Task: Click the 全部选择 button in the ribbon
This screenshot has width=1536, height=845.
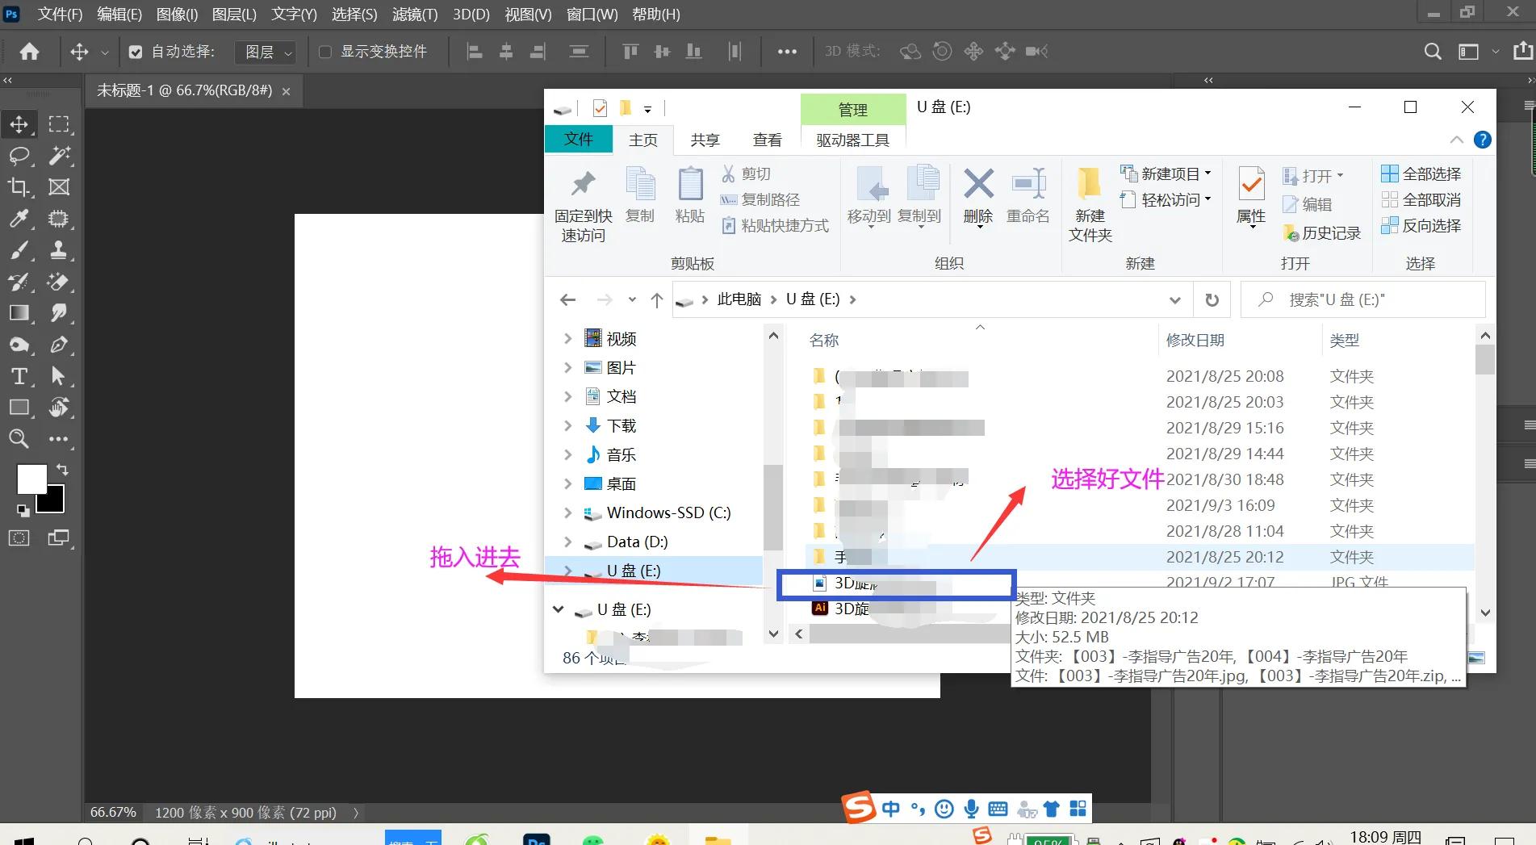Action: coord(1421,174)
